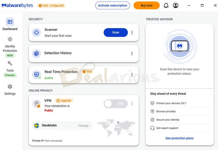Click the Real-Time Protection shield icon
218x150 pixels.
point(37,75)
